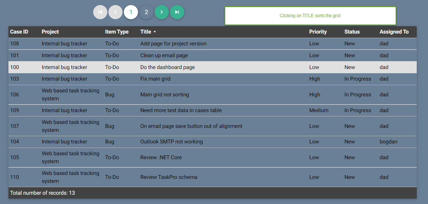Click sort arrow beside Title header
Viewport: 428px width, 204px height.
[x=155, y=32]
